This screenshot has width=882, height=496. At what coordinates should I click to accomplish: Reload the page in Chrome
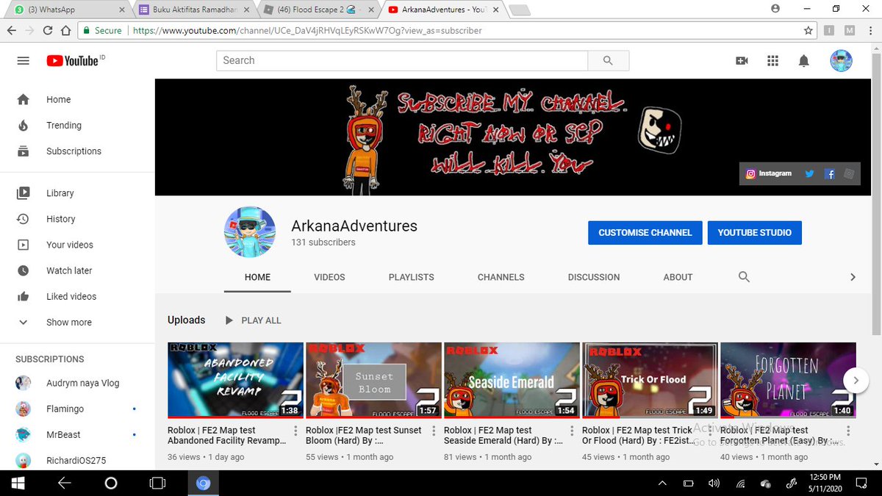coord(48,31)
